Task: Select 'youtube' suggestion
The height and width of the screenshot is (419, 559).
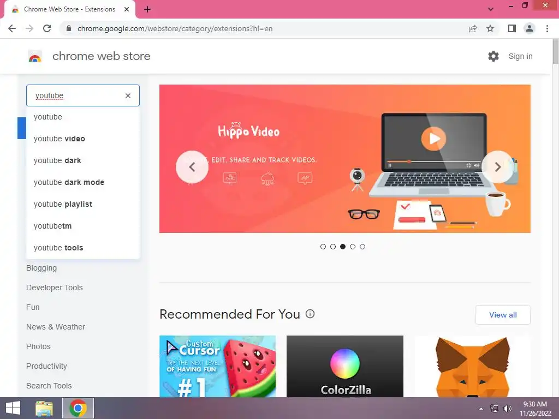Action: pyautogui.click(x=83, y=117)
